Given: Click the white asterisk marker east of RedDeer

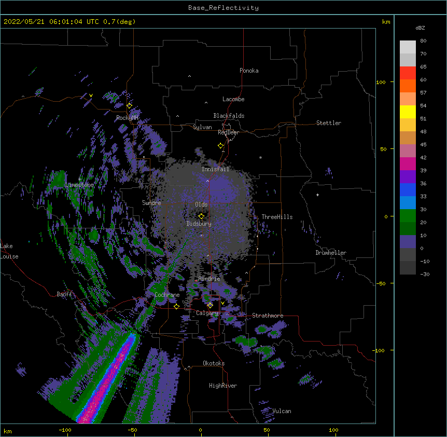Looking at the screenshot, I should coord(260,157).
